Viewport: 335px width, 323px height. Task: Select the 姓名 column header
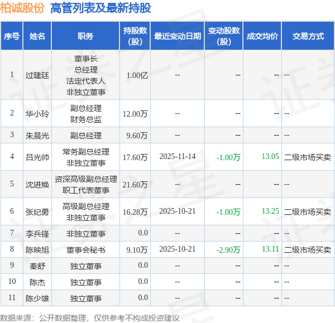37,36
